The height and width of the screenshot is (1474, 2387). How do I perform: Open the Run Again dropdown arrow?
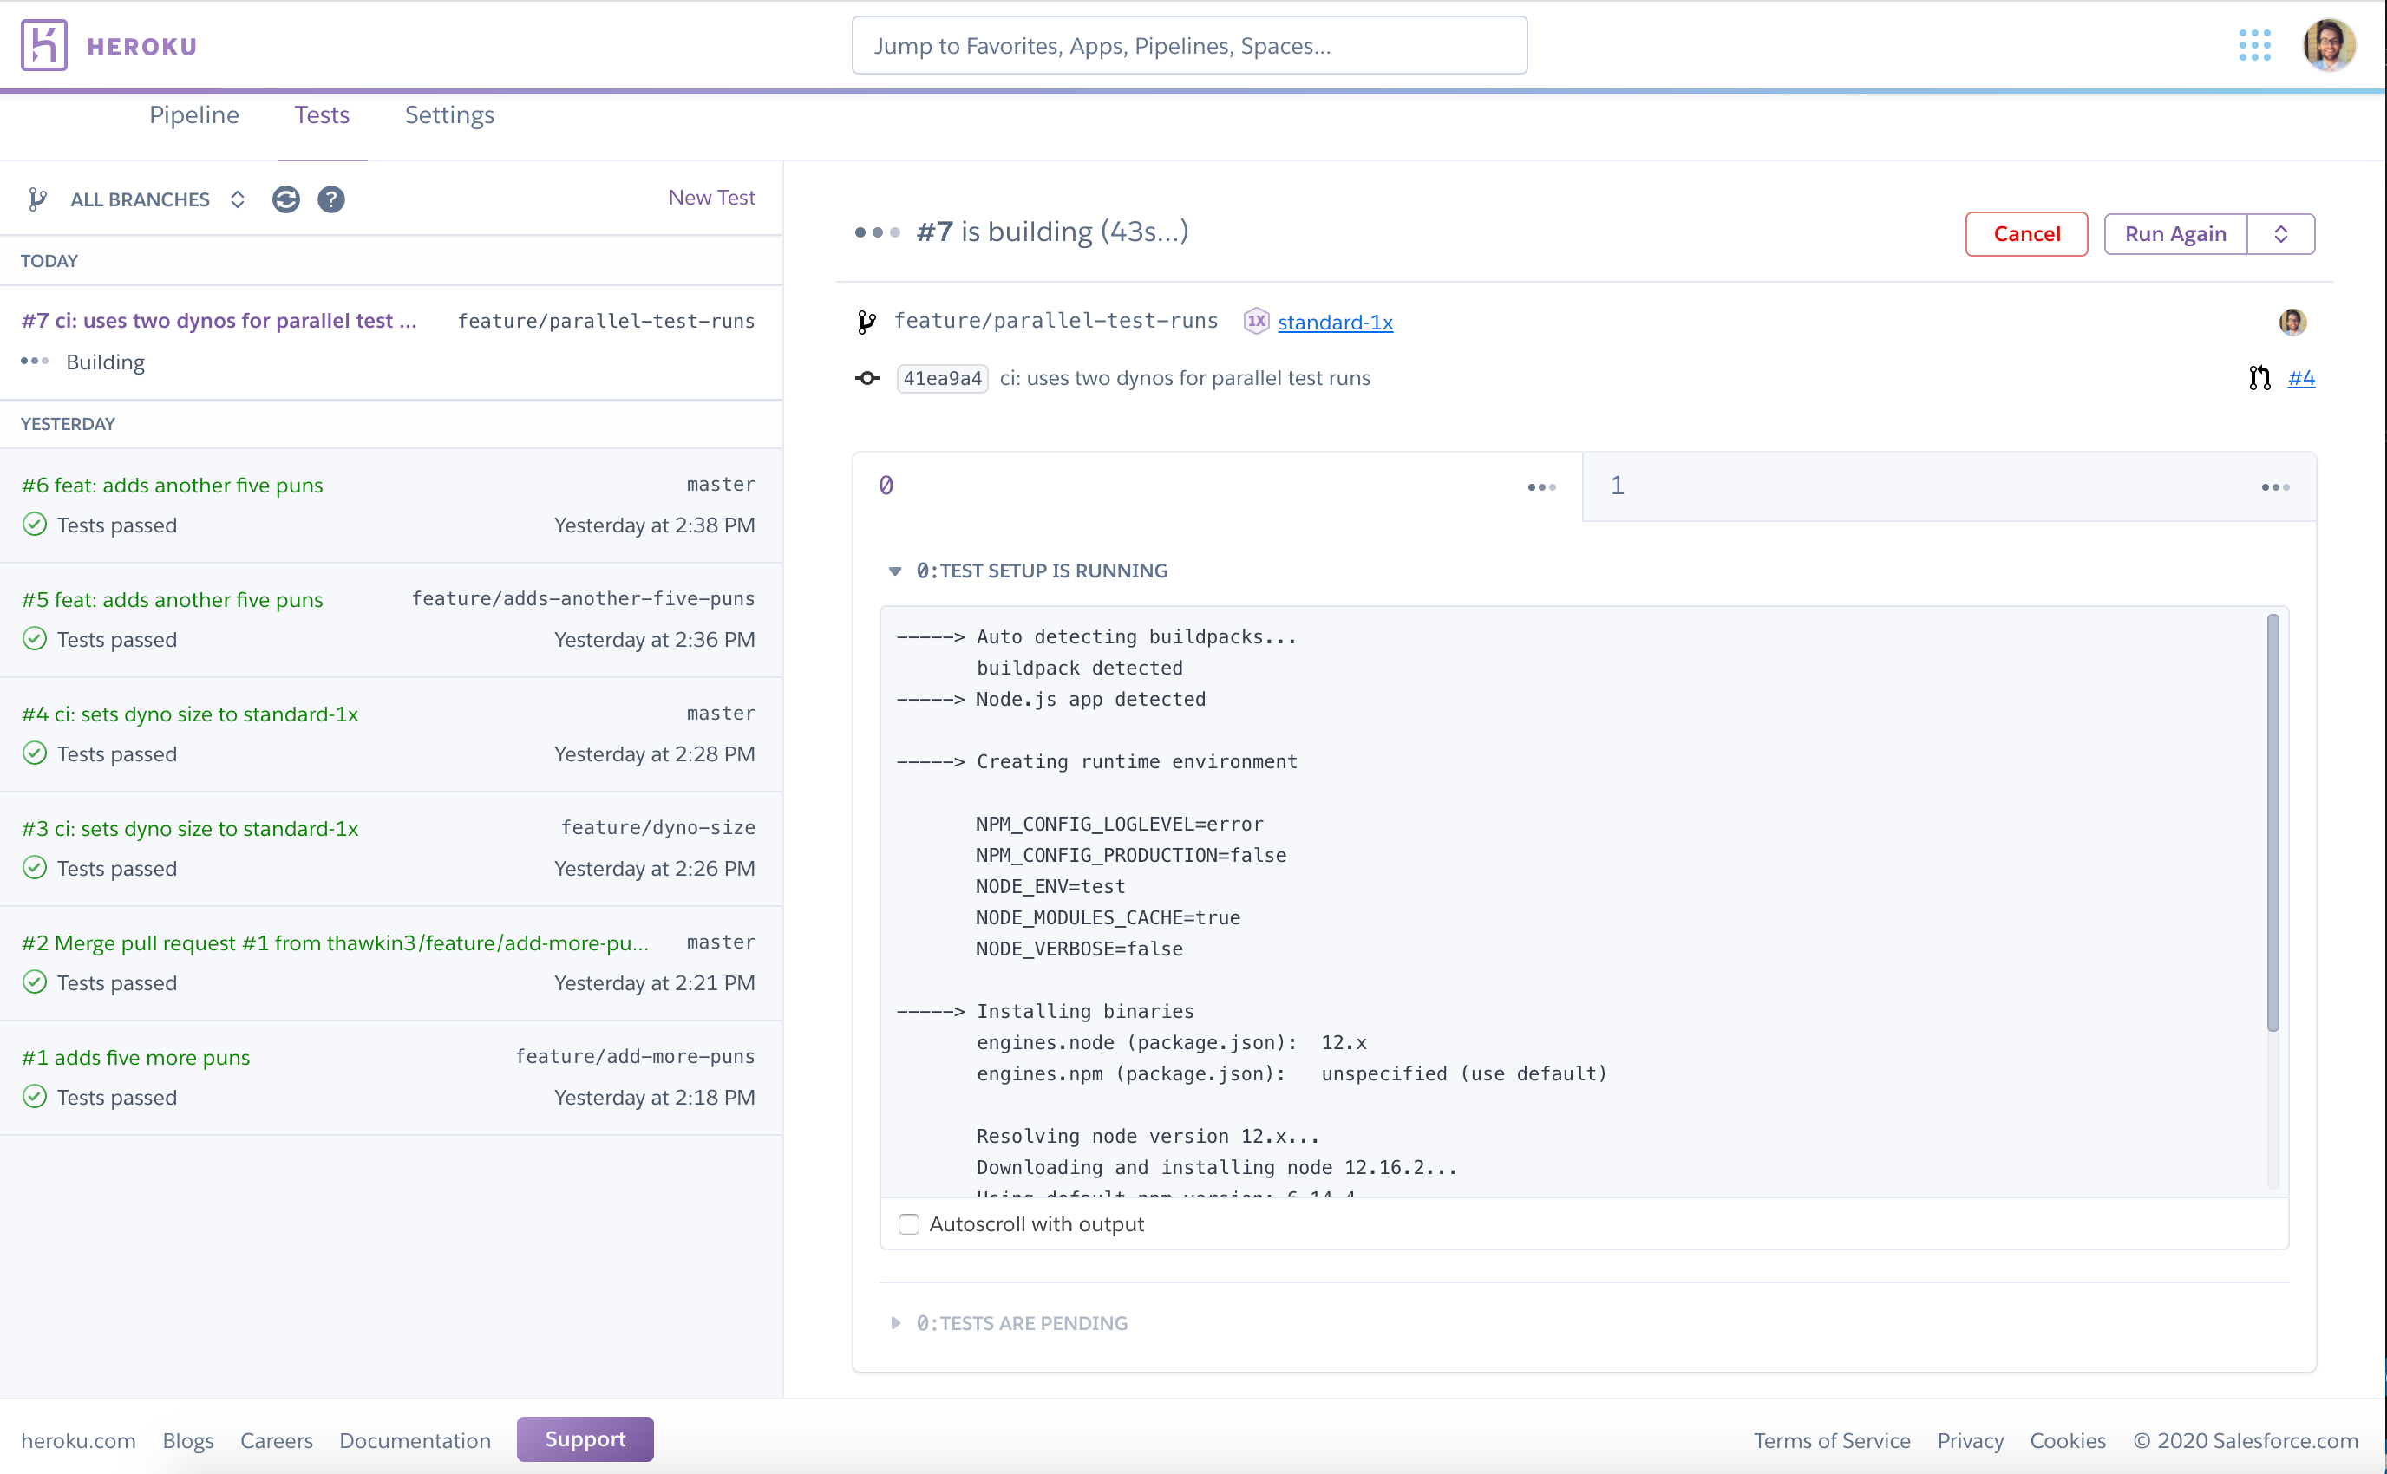pyautogui.click(x=2280, y=234)
